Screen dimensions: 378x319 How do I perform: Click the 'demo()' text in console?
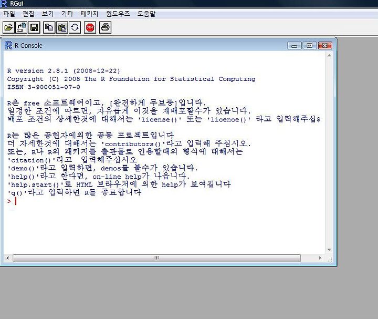pos(24,168)
